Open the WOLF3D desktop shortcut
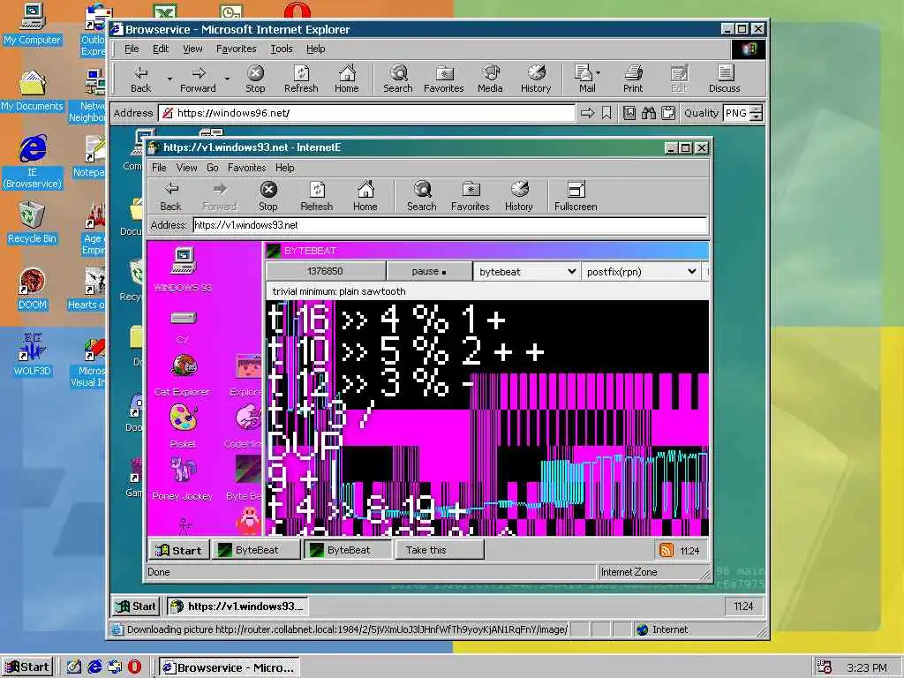 (33, 355)
